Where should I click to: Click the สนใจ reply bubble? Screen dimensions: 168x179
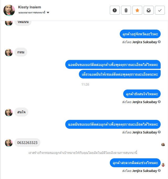pyautogui.click(x=21, y=112)
